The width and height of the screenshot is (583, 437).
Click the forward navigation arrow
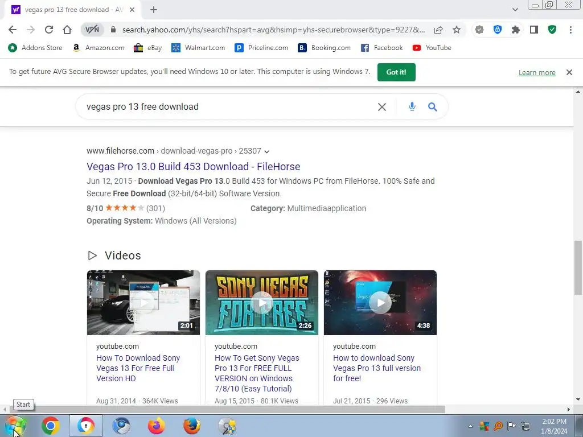tap(31, 30)
